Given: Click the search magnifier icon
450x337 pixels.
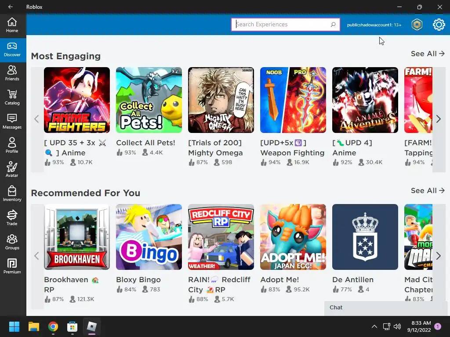Looking at the screenshot, I should (x=333, y=25).
